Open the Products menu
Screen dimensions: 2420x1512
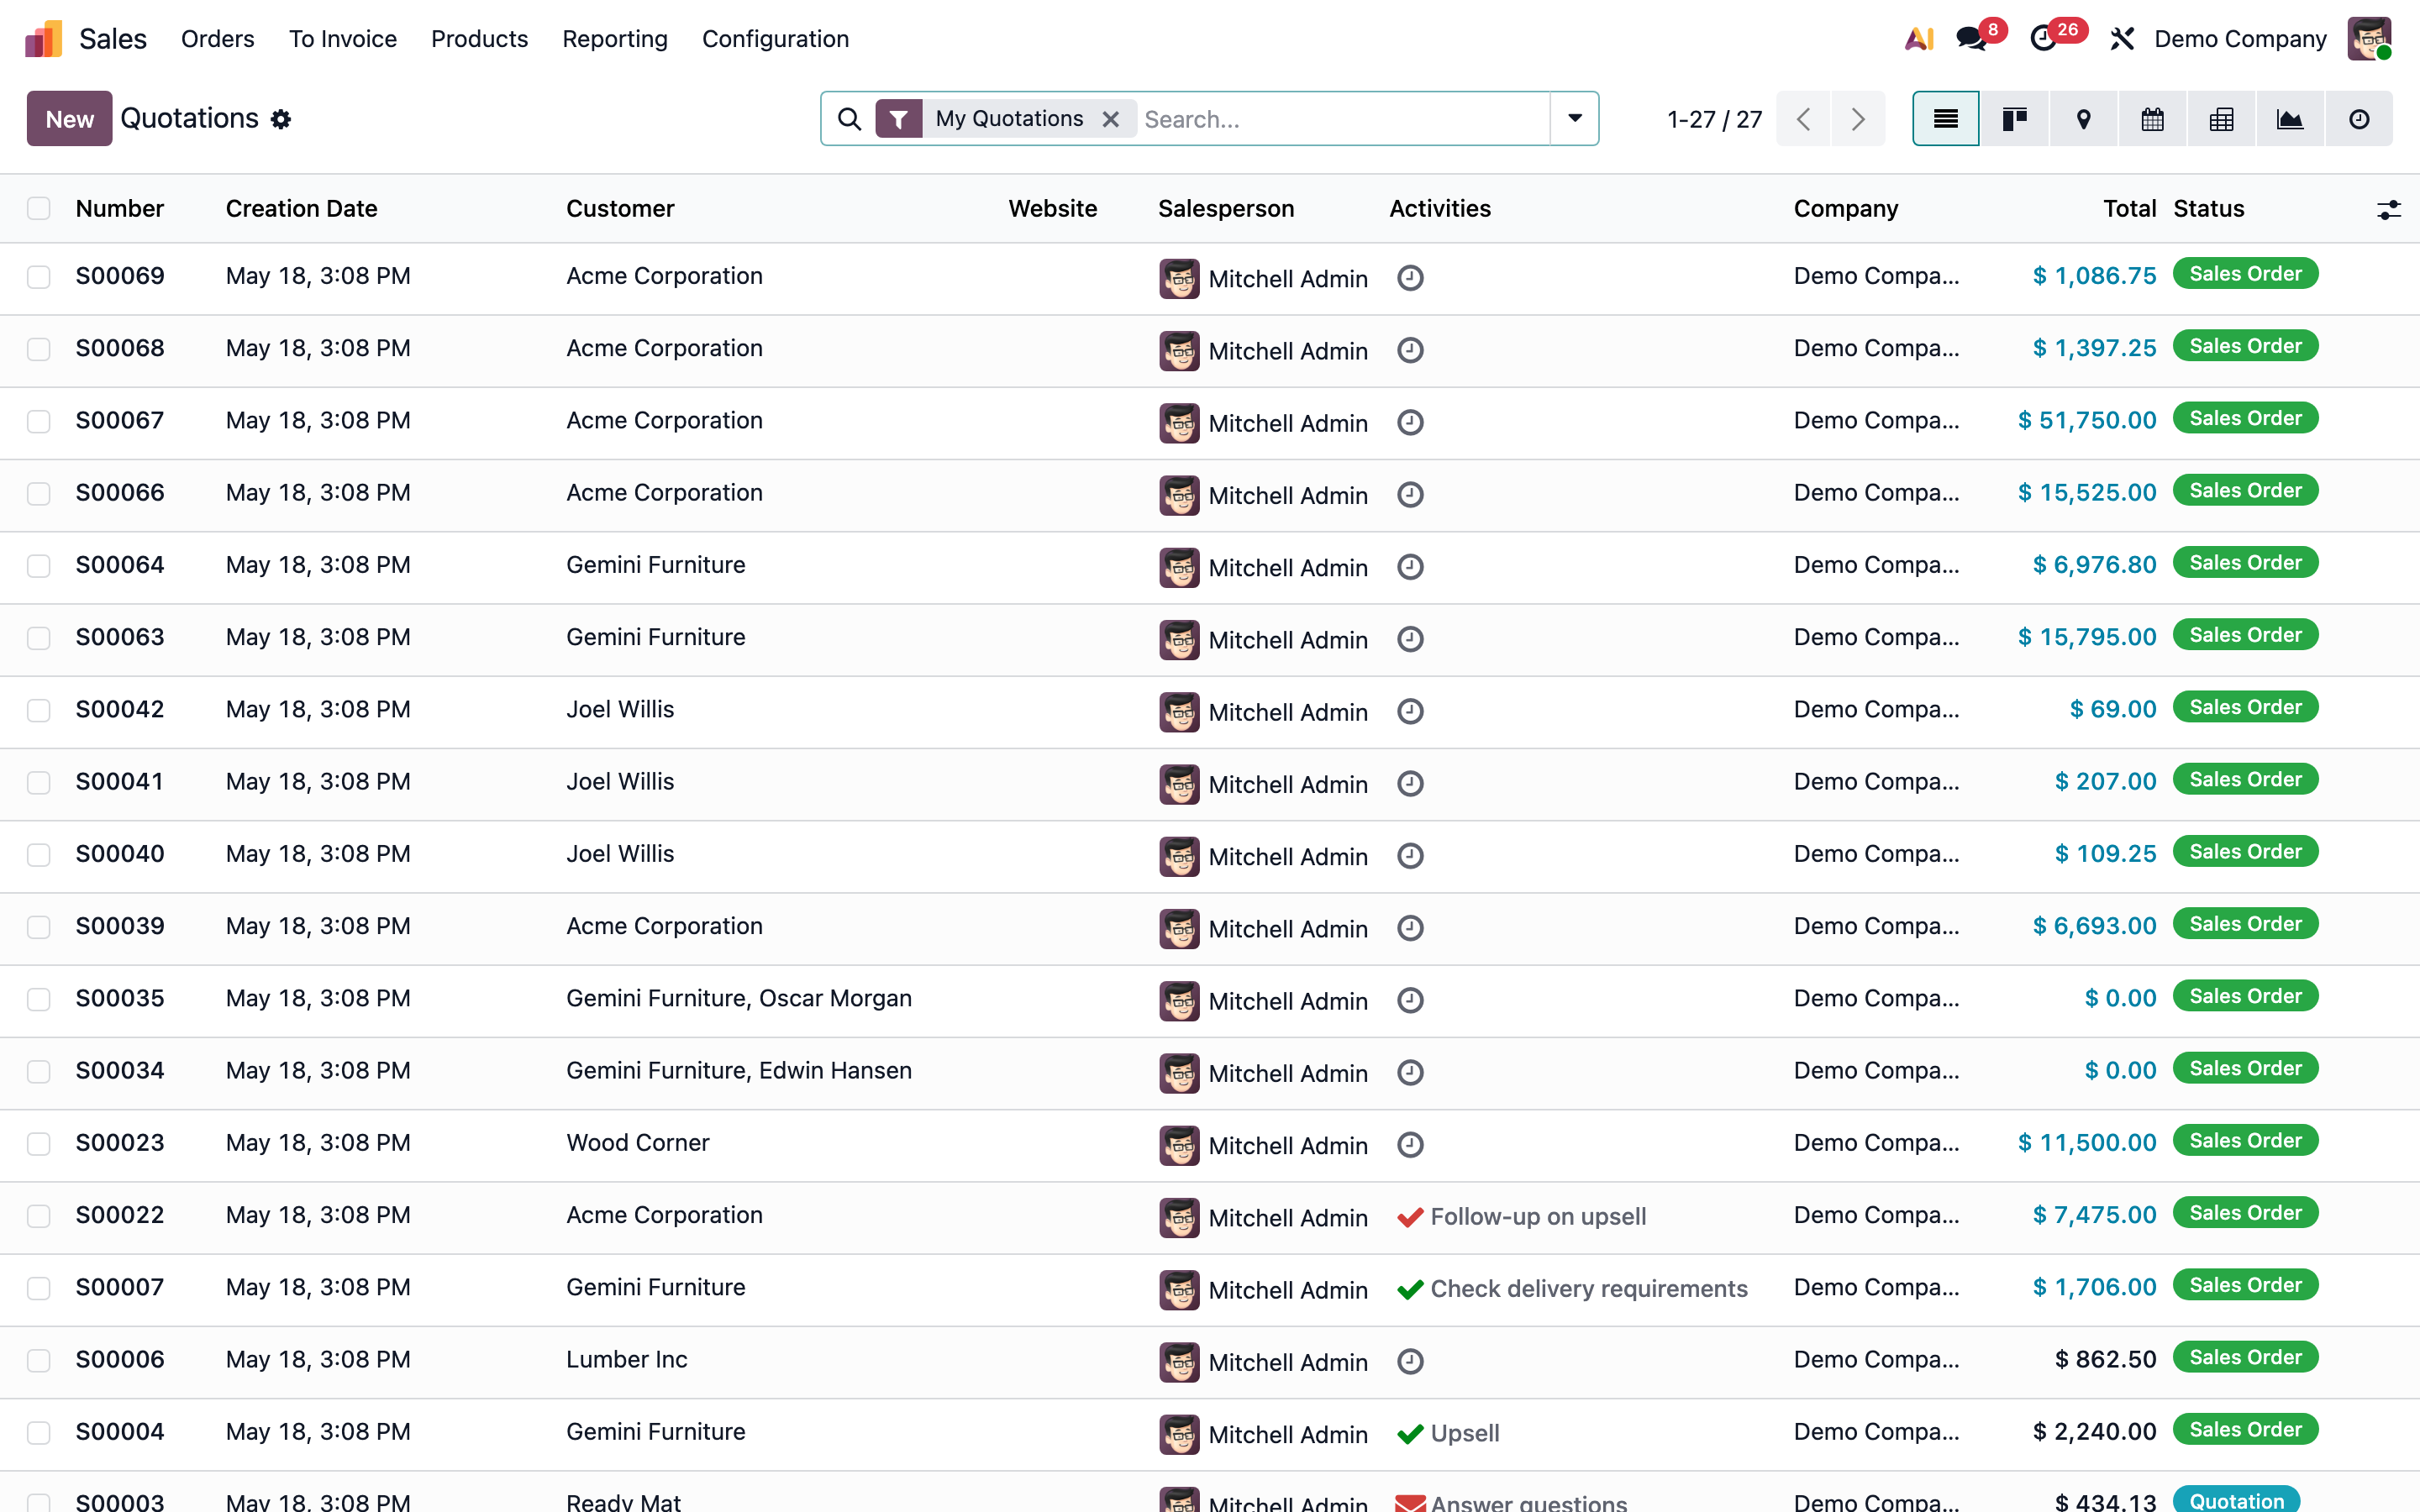(x=479, y=39)
